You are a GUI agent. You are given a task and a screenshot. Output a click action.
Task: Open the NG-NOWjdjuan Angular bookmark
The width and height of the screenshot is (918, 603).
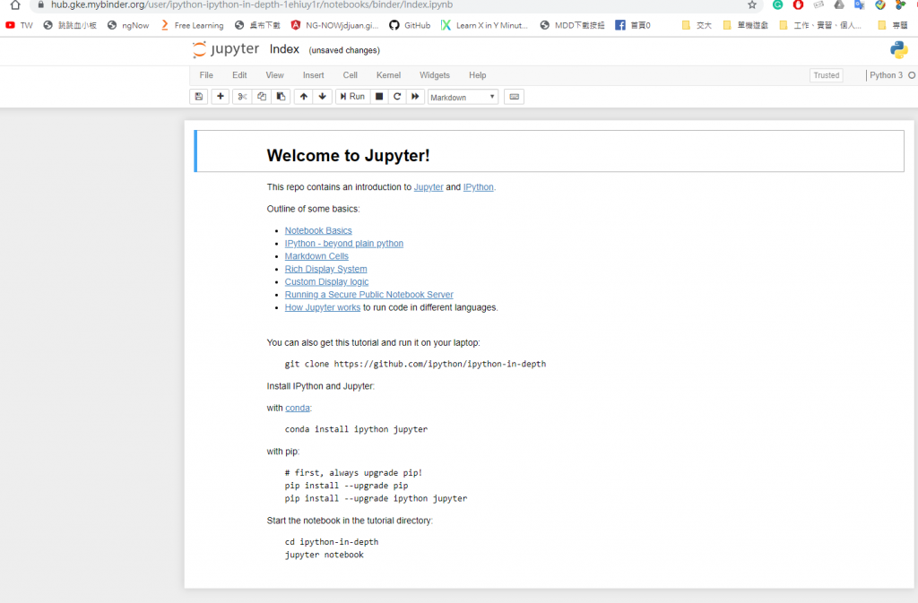335,25
